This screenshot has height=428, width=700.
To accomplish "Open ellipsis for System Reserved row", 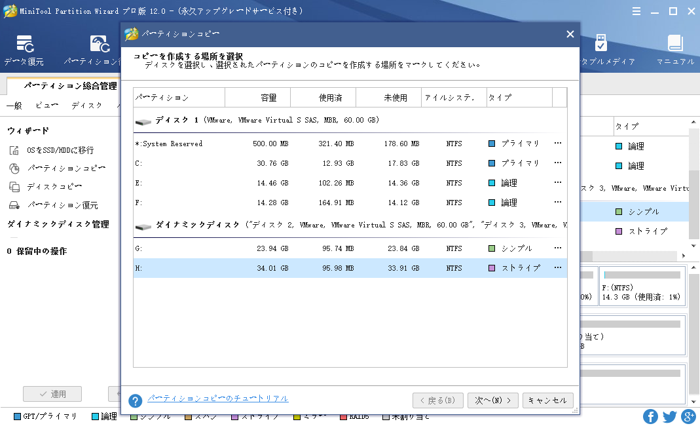I will pyautogui.click(x=558, y=144).
